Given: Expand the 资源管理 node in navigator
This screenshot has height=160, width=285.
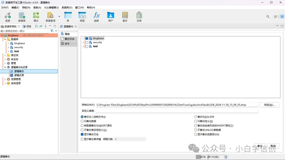Looking at the screenshot, I should tap(5, 79).
